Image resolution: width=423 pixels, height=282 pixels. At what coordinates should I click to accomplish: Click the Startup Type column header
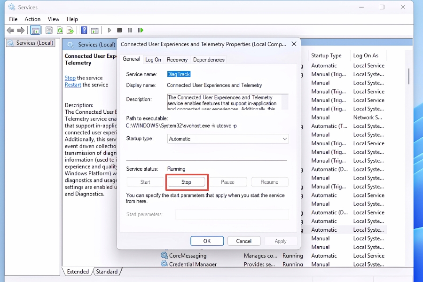[x=326, y=55]
